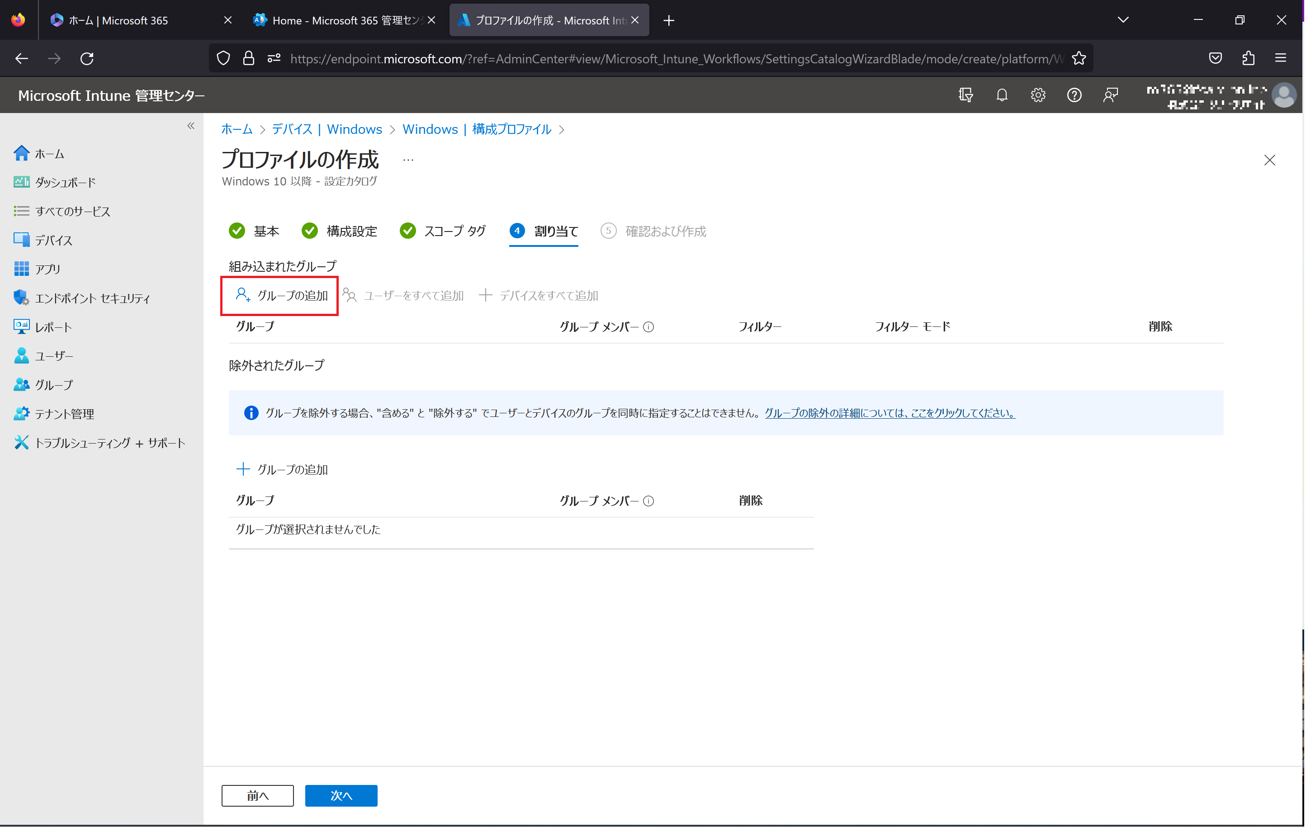Click グループの追加 under 組み込まれたグループ

pyautogui.click(x=281, y=296)
